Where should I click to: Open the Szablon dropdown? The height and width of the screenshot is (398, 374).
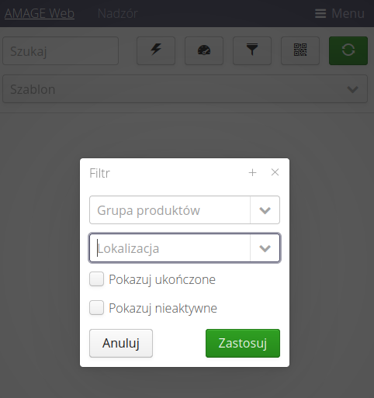[185, 89]
